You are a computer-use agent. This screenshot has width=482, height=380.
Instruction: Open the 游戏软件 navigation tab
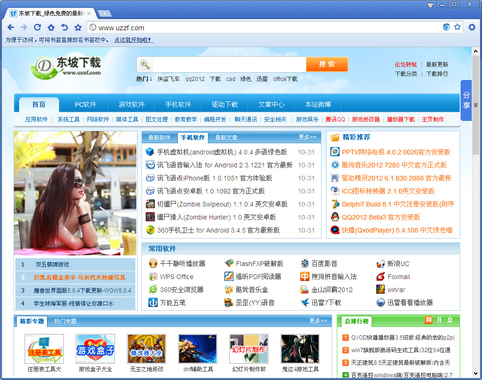[132, 105]
